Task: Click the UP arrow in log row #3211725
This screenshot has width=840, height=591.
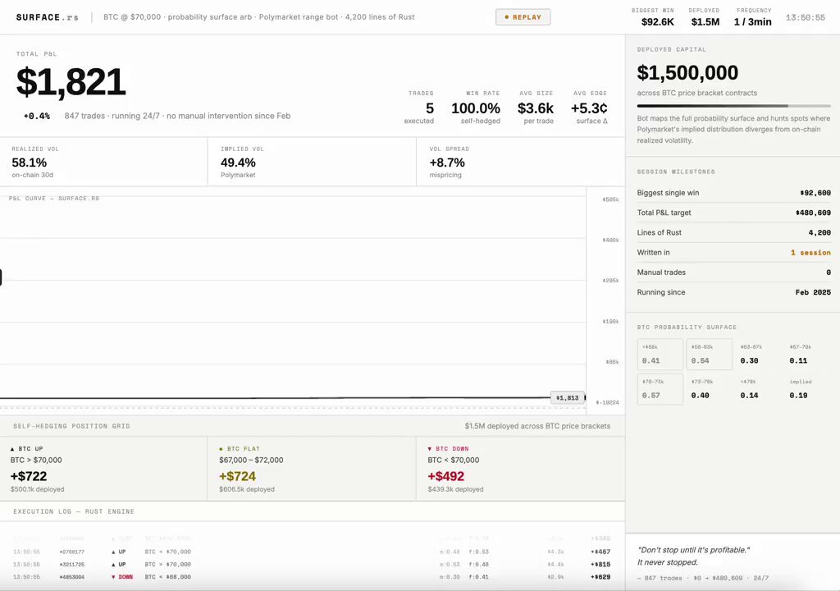Action: (113, 565)
